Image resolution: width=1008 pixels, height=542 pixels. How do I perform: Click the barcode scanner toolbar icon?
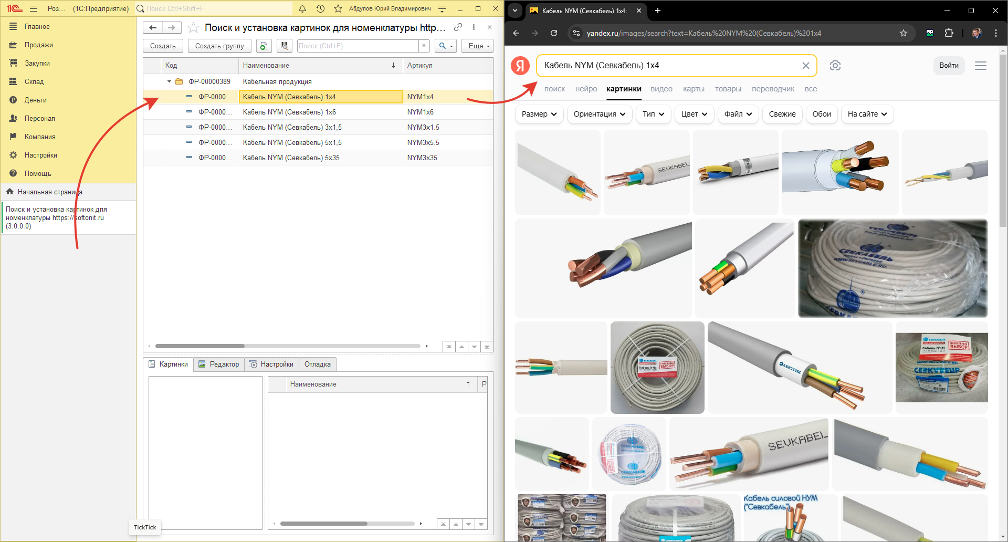click(285, 46)
